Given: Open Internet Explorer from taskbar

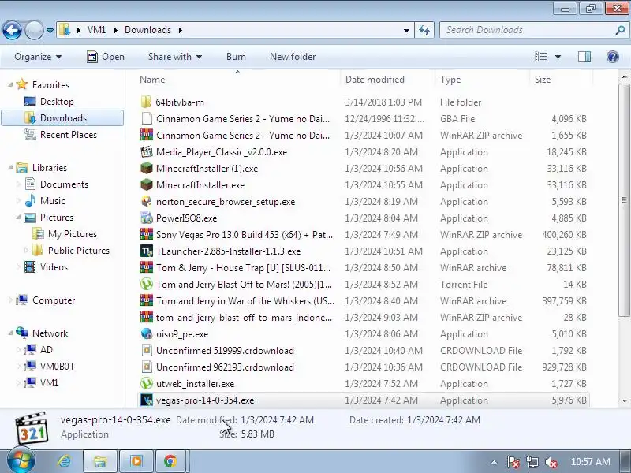Looking at the screenshot, I should 64,461.
